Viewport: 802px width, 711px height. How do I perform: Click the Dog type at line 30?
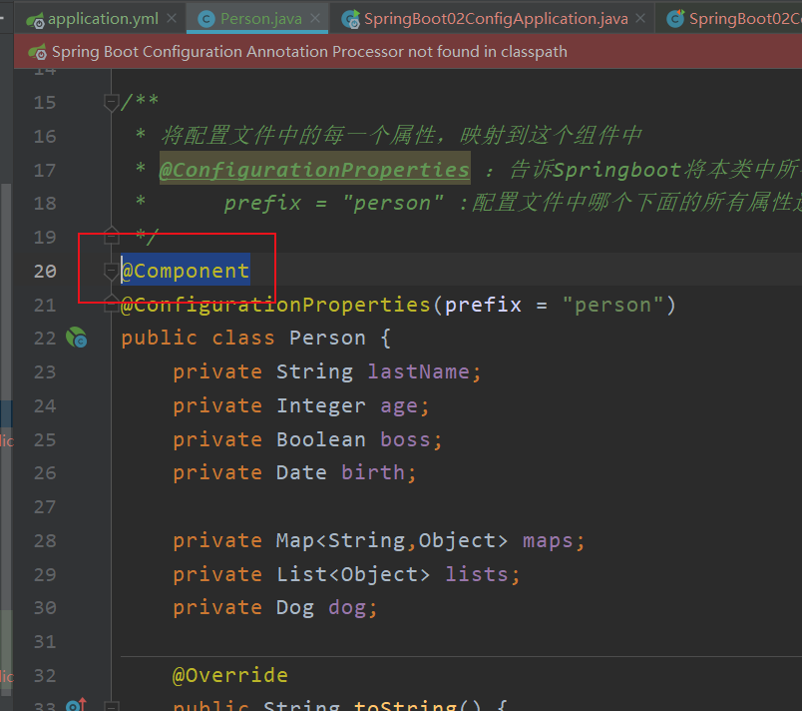(x=295, y=608)
